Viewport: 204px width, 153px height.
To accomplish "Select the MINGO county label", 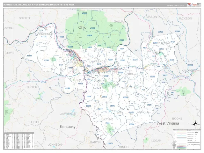I will (x=124, y=147).
